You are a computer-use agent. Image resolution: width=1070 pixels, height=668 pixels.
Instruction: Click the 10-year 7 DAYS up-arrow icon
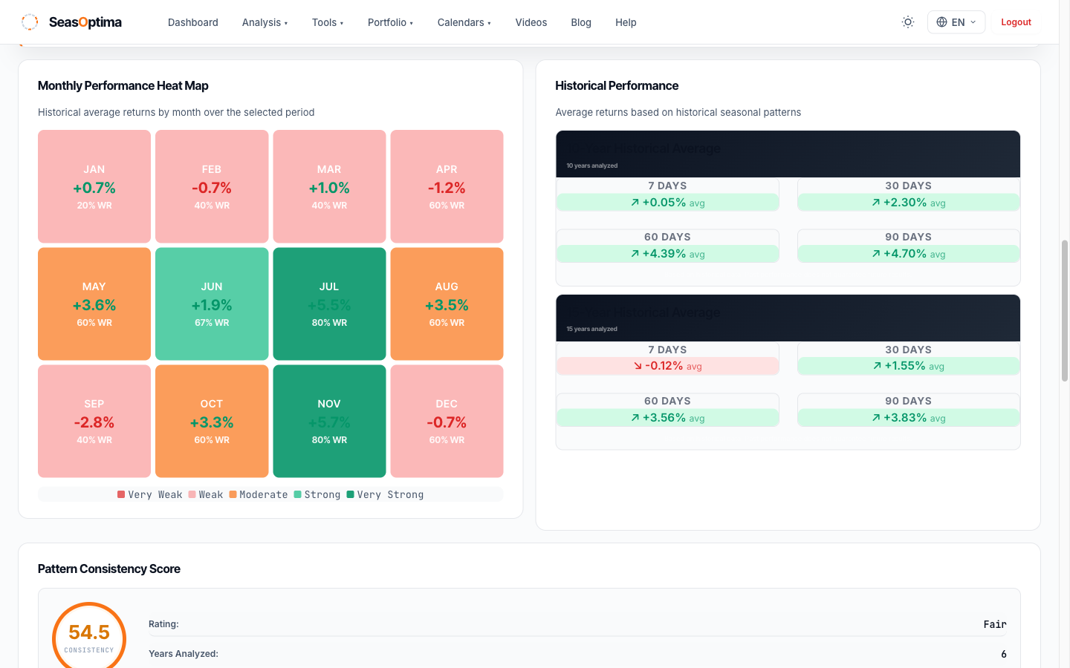(x=635, y=202)
